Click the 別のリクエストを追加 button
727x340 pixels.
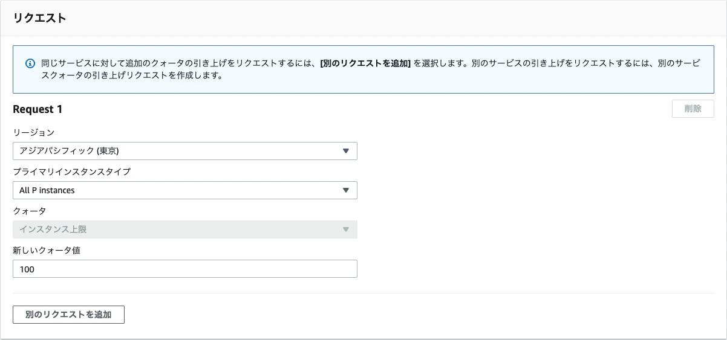pyautogui.click(x=68, y=315)
